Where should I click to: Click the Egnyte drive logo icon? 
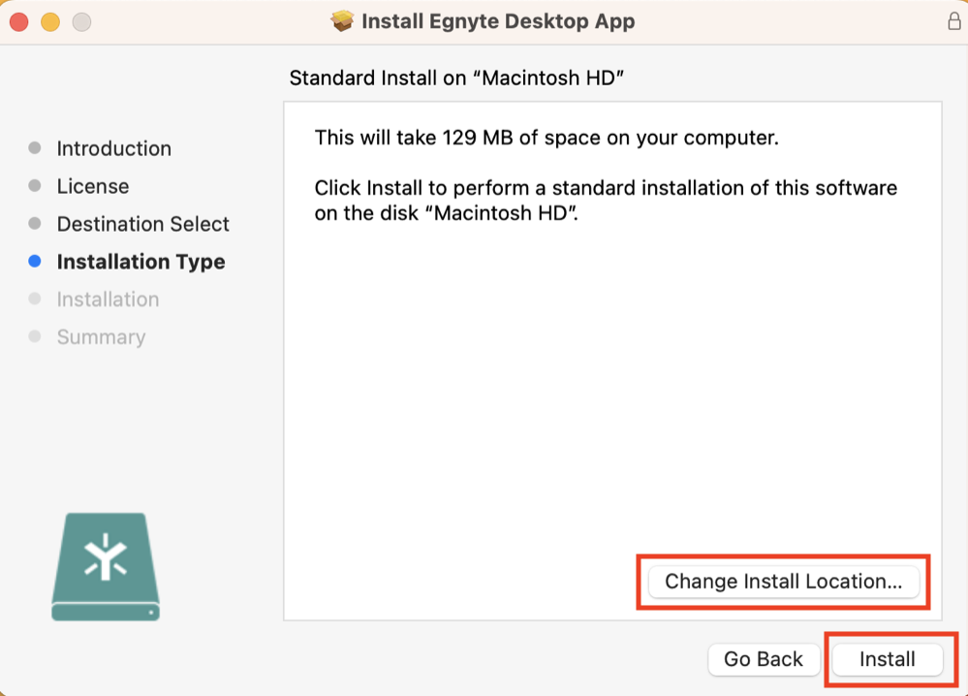point(106,566)
